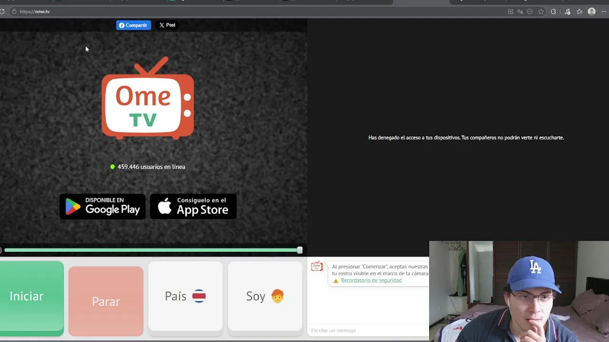The width and height of the screenshot is (609, 342).
Task: Click the translate page icon
Action: click(520, 11)
